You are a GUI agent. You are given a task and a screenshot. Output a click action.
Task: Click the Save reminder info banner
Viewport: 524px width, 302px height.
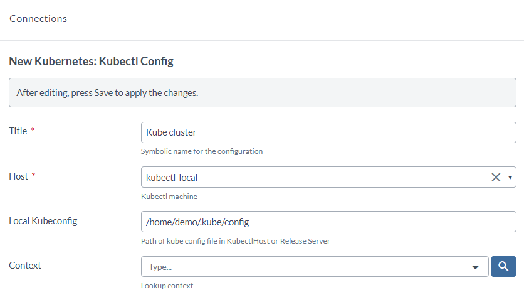click(x=261, y=93)
